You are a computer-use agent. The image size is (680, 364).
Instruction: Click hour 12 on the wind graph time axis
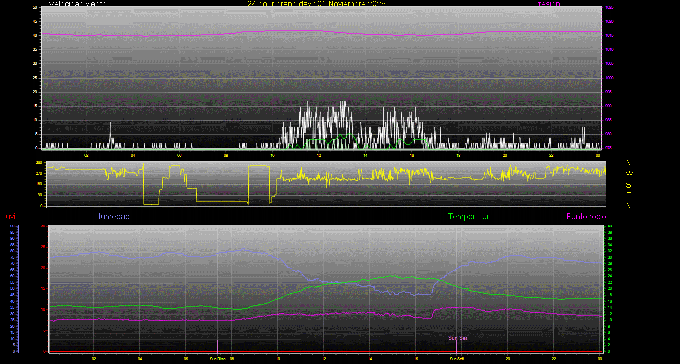pyautogui.click(x=319, y=155)
